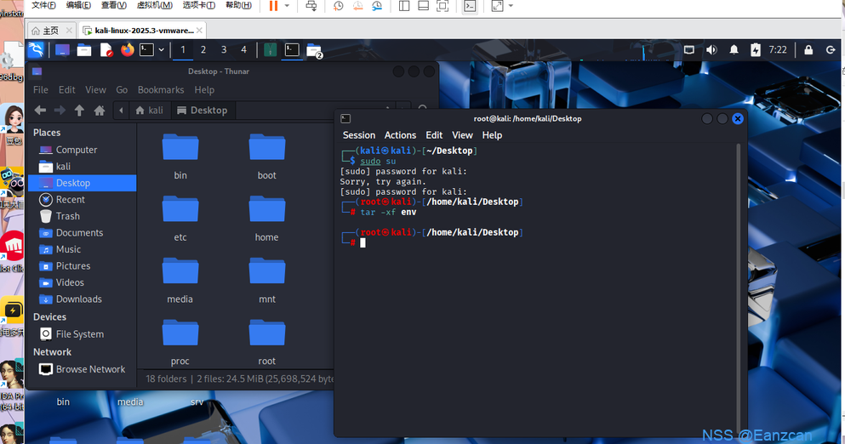Click the volume speaker icon in the panel

click(x=711, y=50)
